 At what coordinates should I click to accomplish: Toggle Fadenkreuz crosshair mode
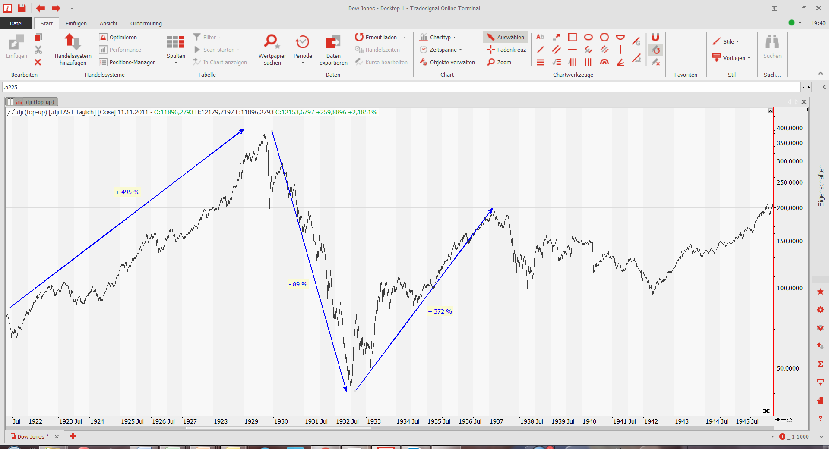tap(506, 50)
